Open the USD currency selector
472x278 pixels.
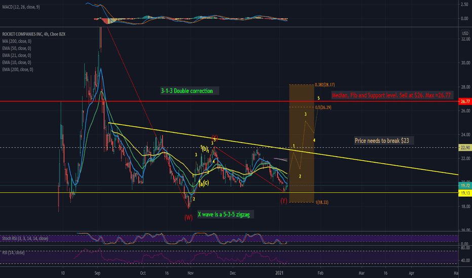coord(465,33)
